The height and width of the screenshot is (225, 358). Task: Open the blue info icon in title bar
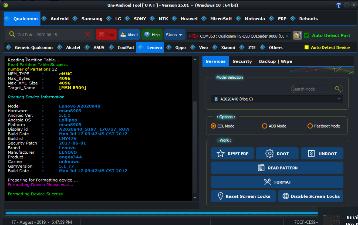click(339, 5)
